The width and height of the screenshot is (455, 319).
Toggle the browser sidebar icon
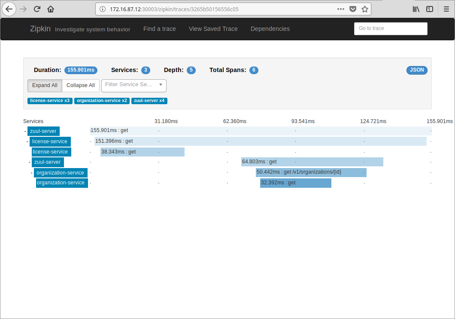[430, 9]
